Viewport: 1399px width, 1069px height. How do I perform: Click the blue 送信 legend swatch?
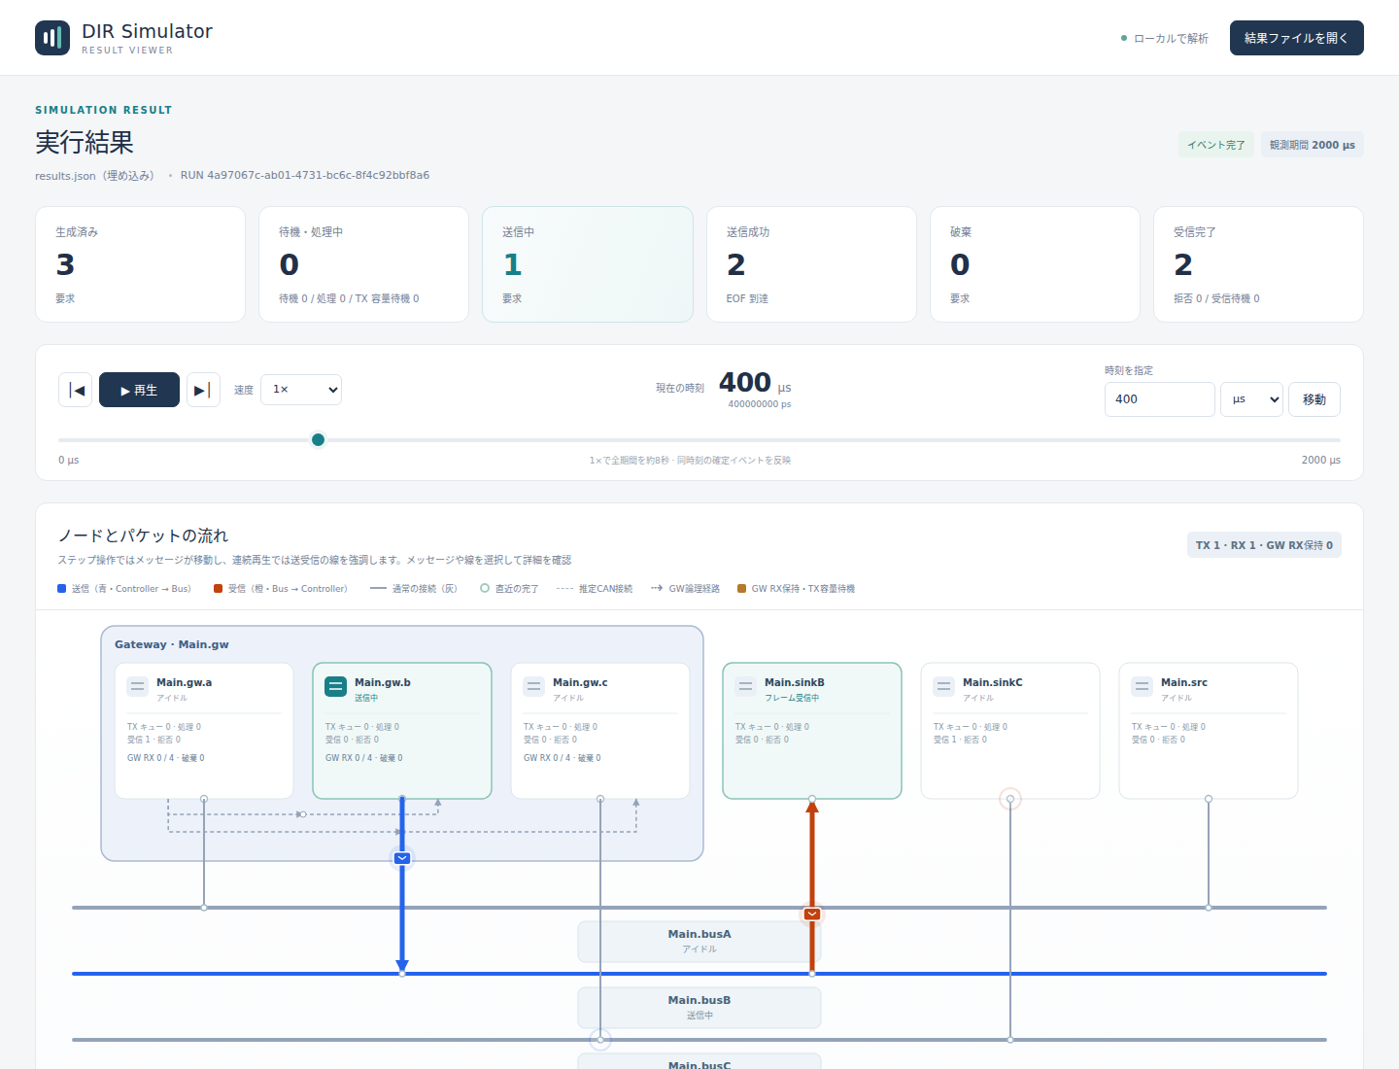click(62, 588)
